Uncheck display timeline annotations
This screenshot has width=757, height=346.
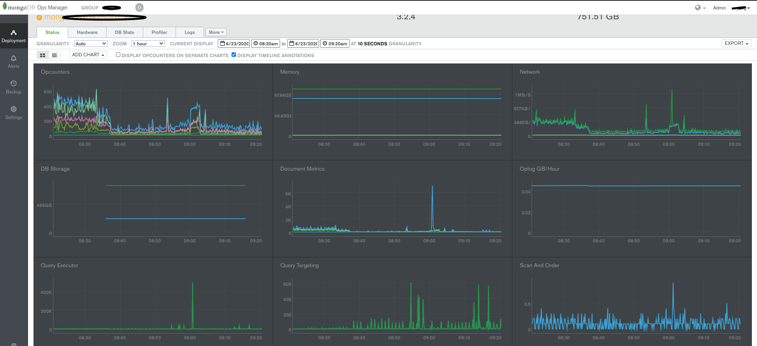(234, 55)
